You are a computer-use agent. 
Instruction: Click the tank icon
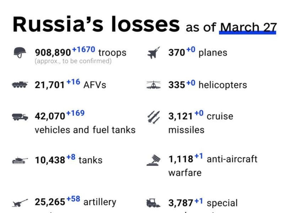coord(20,160)
